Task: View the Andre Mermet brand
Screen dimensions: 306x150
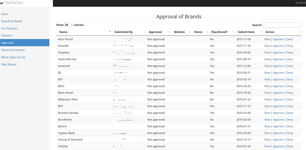Action: (267, 59)
